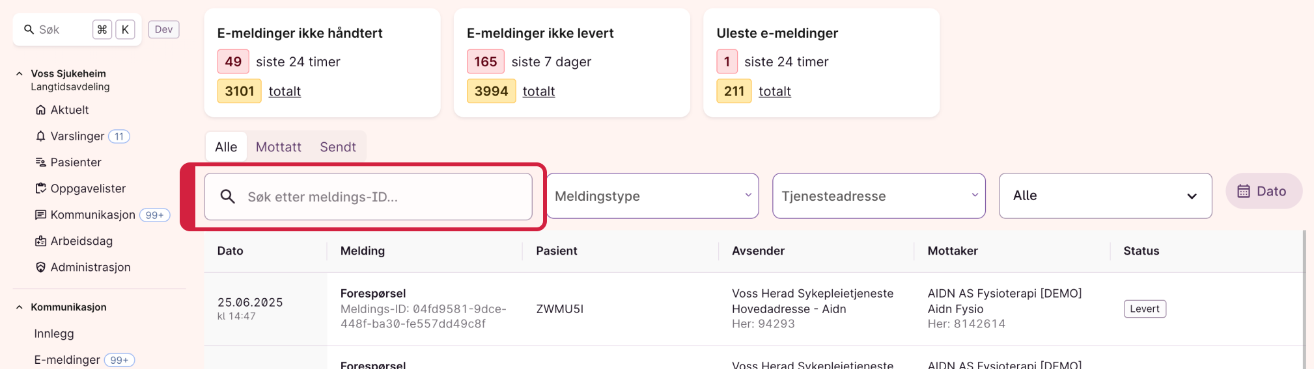Screen dimensions: 1314x369
Task: Open the Dato calendar filter
Action: click(1263, 191)
